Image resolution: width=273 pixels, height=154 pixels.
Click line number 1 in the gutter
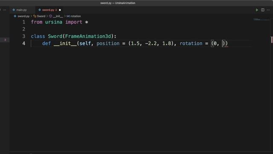tap(24, 22)
